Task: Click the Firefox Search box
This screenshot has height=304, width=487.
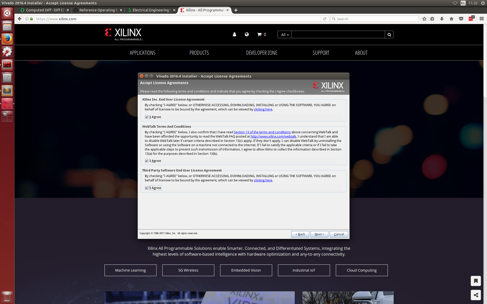Action: coord(375,19)
